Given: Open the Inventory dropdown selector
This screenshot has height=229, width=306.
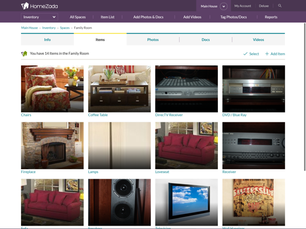Looking at the screenshot, I should pyautogui.click(x=39, y=17).
